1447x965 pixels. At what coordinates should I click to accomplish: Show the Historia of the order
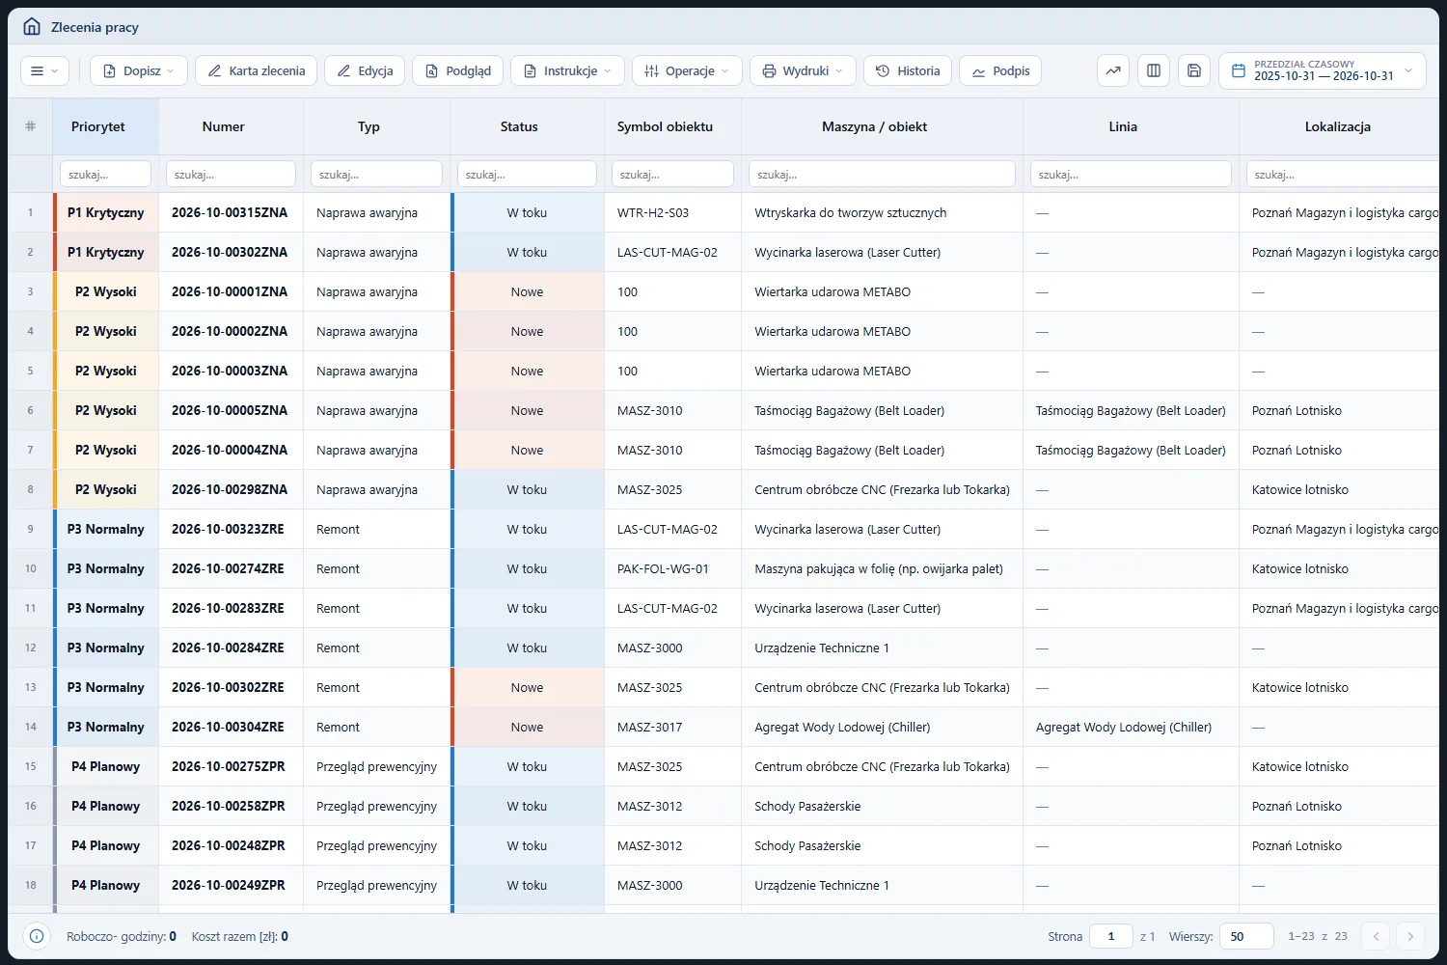click(x=908, y=70)
